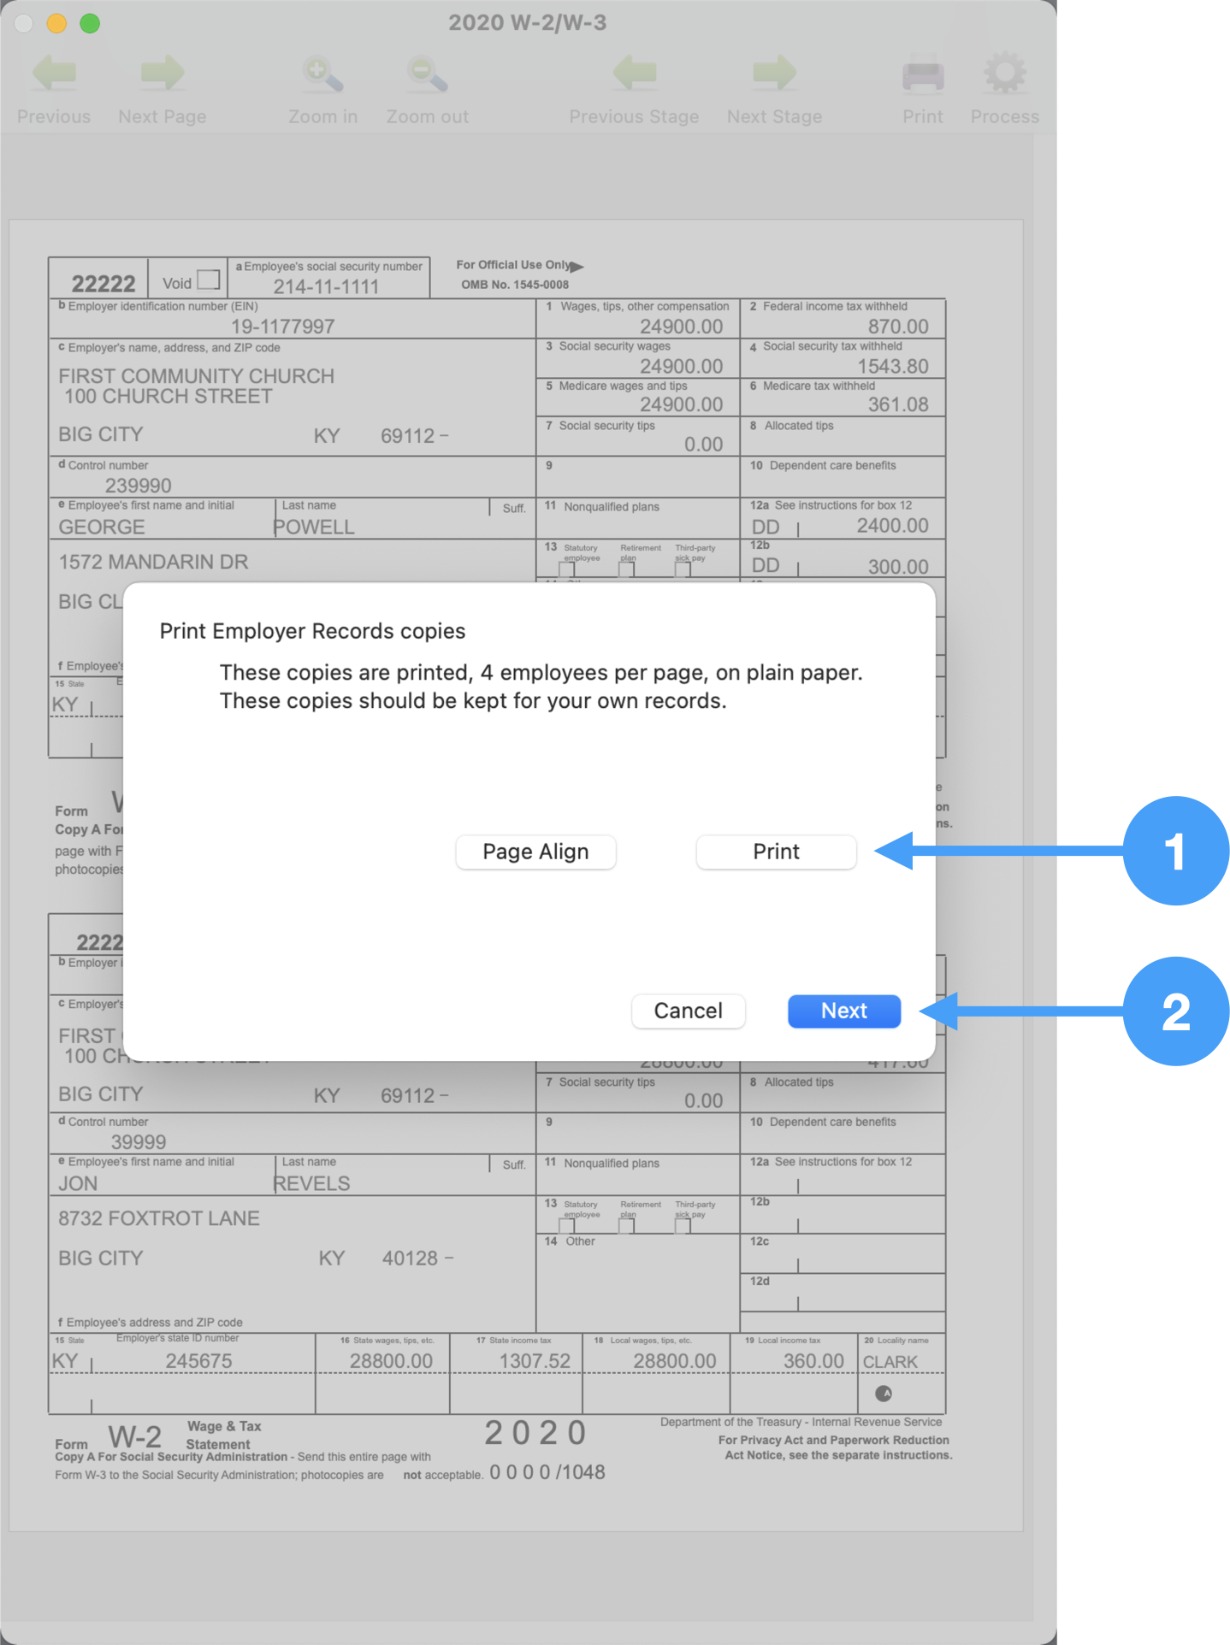Toggle Statutory employee checkbox on second W-2
Viewport: 1230px width, 1645px height.
point(566,1226)
